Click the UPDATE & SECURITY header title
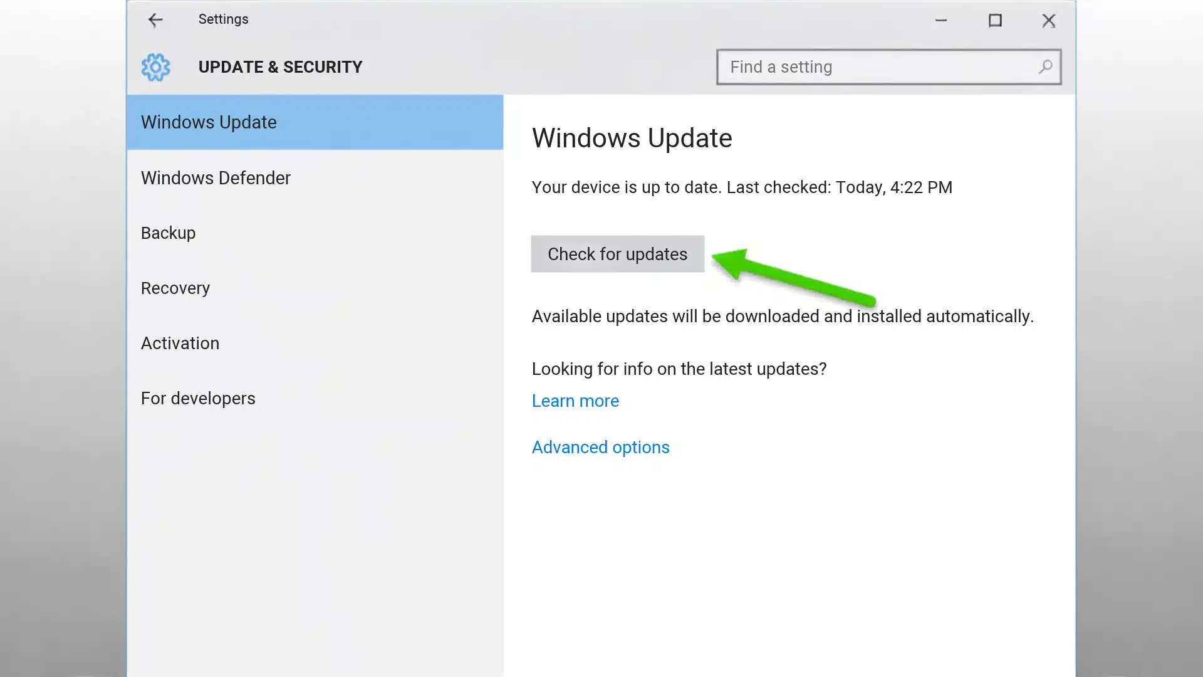This screenshot has width=1203, height=677. pyautogui.click(x=280, y=67)
